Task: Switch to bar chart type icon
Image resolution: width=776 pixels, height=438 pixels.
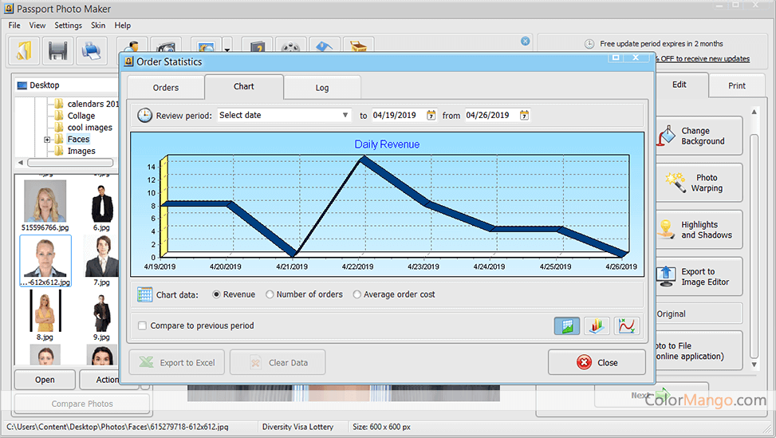Action: [x=597, y=326]
